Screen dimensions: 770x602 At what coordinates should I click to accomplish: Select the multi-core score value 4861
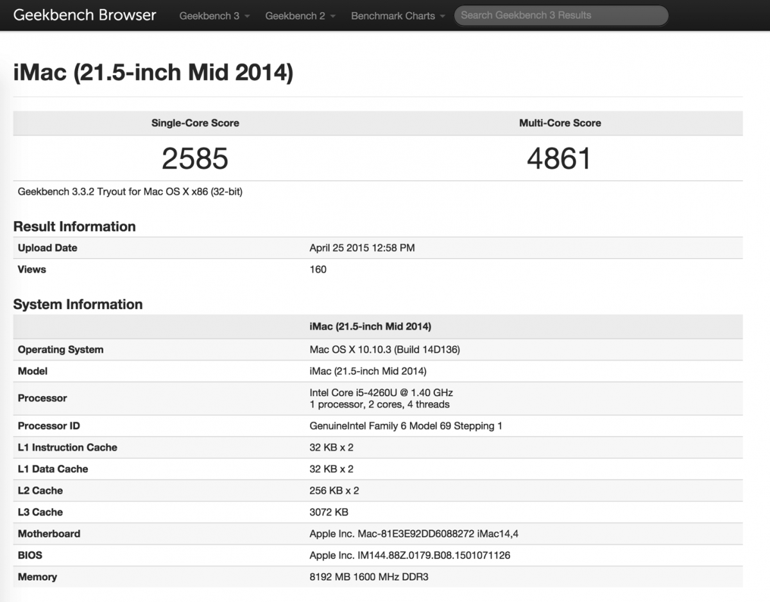click(x=560, y=158)
